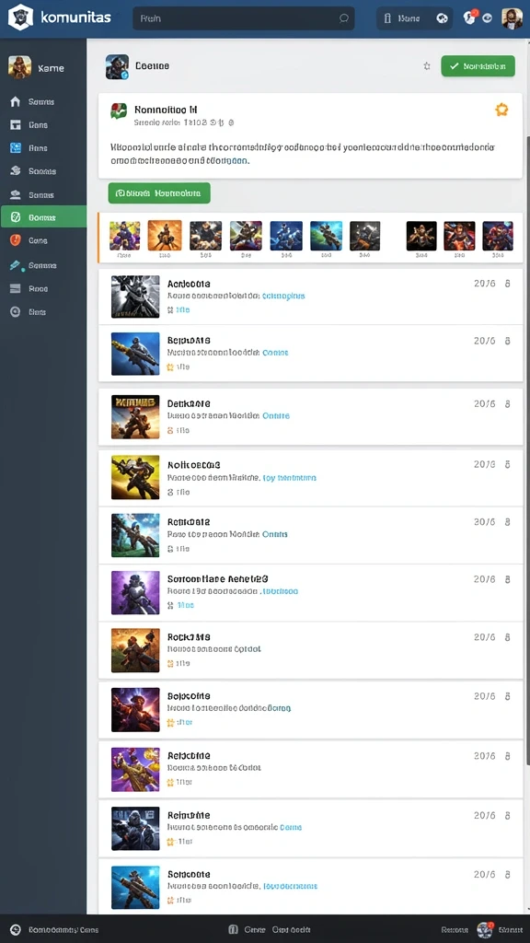Select the house icon entry in the sidebar
Image resolution: width=530 pixels, height=943 pixels.
point(43,101)
